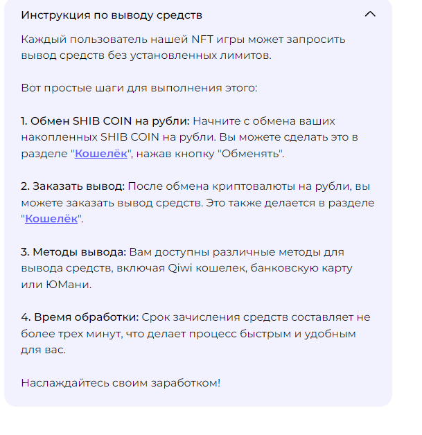Select the bold "3. Методы вывода:" heading
The image size is (422, 435).
point(73,251)
